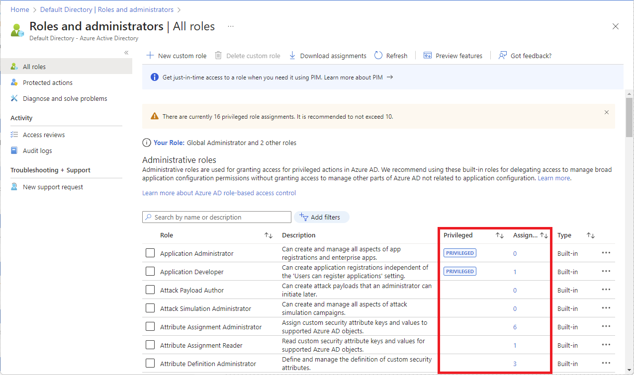Open ellipsis menu for Attack Payload Author

[606, 290]
